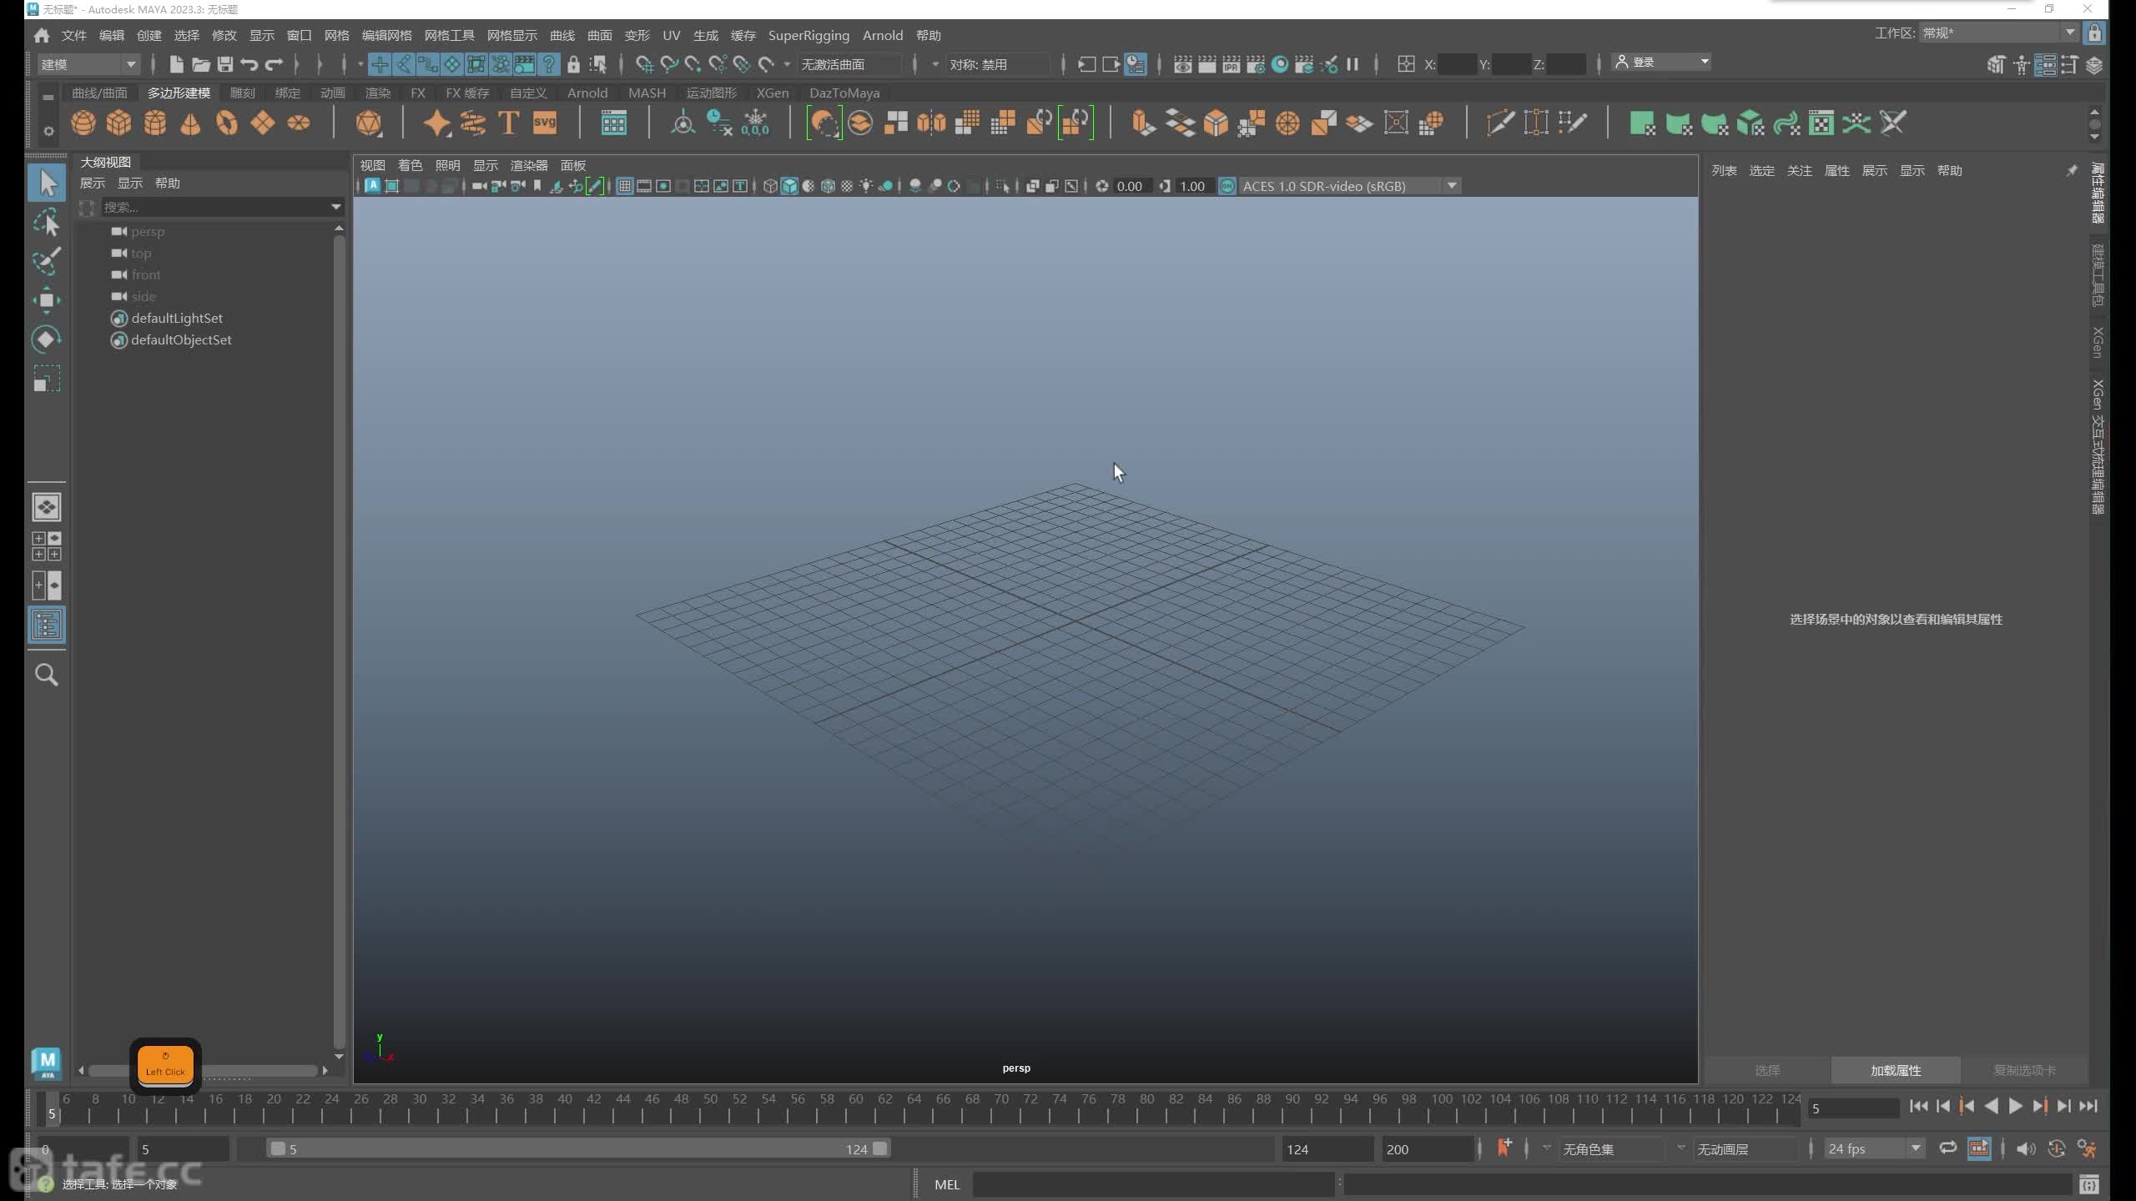Click the polygon Type text tool icon
This screenshot has height=1201, width=2136.
coord(508,123)
